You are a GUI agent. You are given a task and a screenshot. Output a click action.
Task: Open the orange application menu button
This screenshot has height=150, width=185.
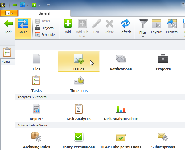click(9, 13)
